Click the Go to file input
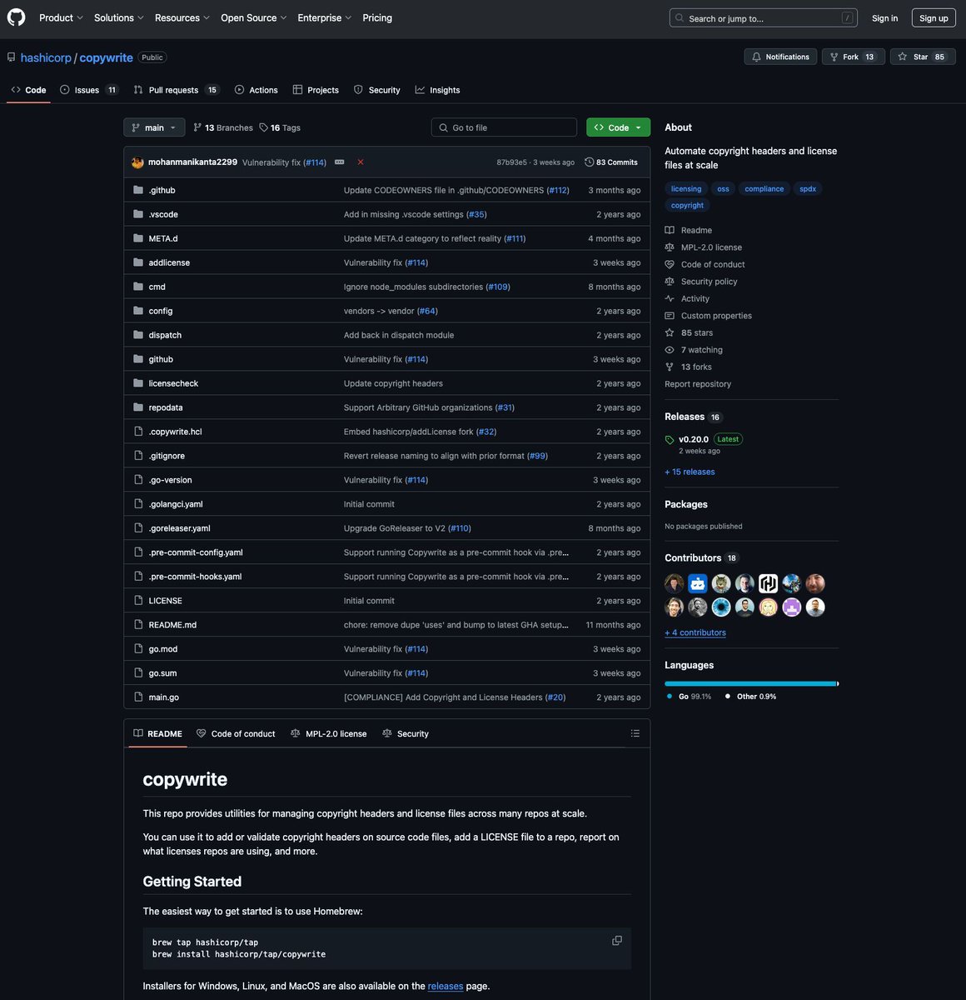Viewport: 966px width, 1000px height. [x=504, y=127]
